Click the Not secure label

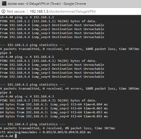[16, 11]
